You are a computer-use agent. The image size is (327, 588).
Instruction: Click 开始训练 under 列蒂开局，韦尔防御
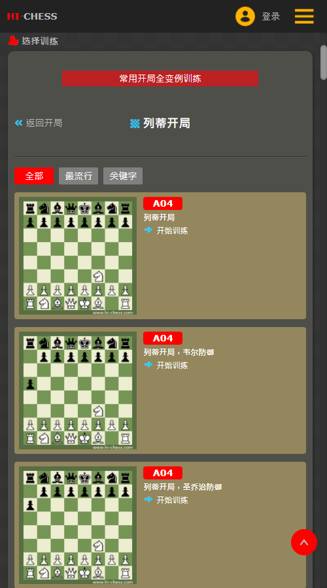pos(172,365)
